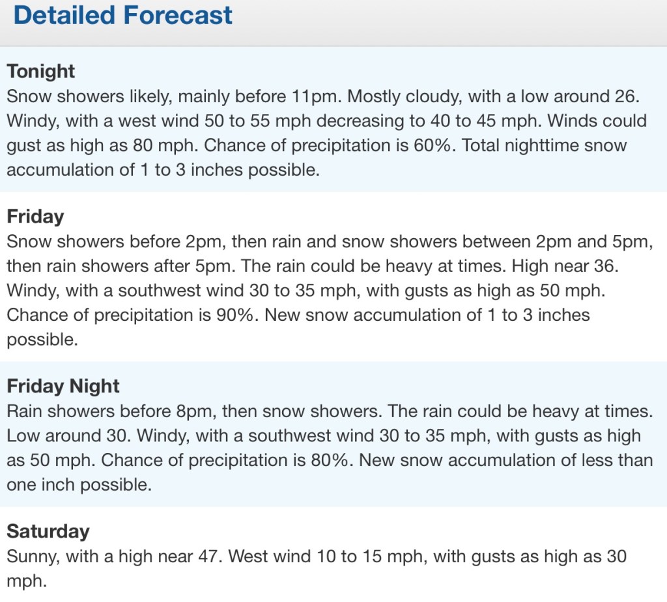Click 'one inch possible' in Friday Night forecast
This screenshot has width=667, height=602.
pyautogui.click(x=79, y=485)
